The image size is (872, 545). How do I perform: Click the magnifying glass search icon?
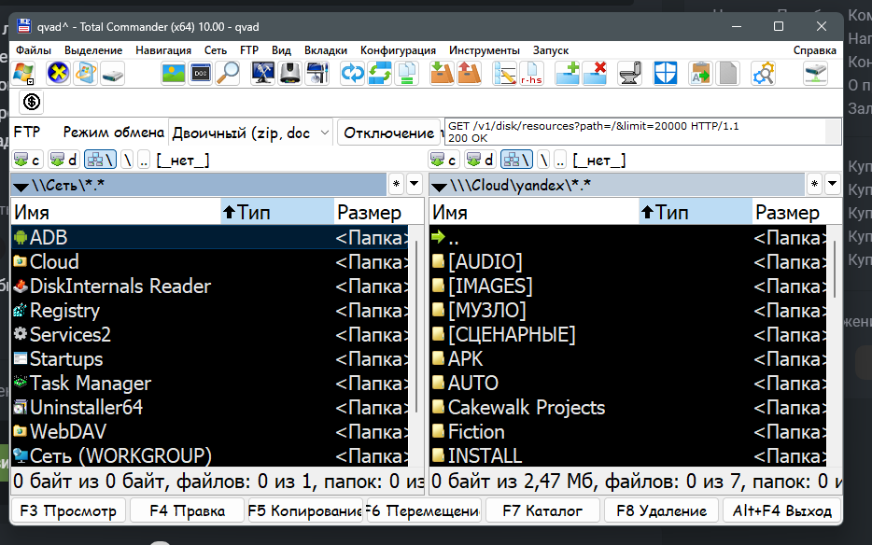(228, 74)
